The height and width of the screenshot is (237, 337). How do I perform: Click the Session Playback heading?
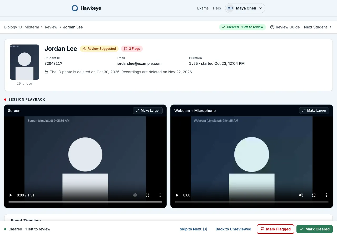(27, 100)
